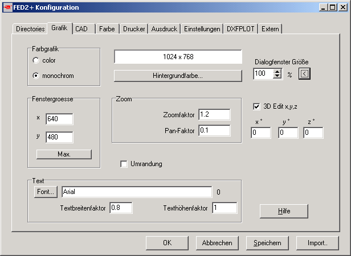This screenshot has height=256, width=351.
Task: Increase Dialogfenster Größe with up spinner arrow
Action: pos(277,72)
